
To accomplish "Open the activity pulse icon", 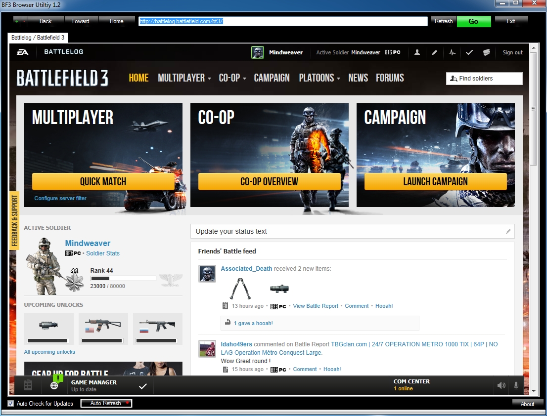I will point(452,52).
